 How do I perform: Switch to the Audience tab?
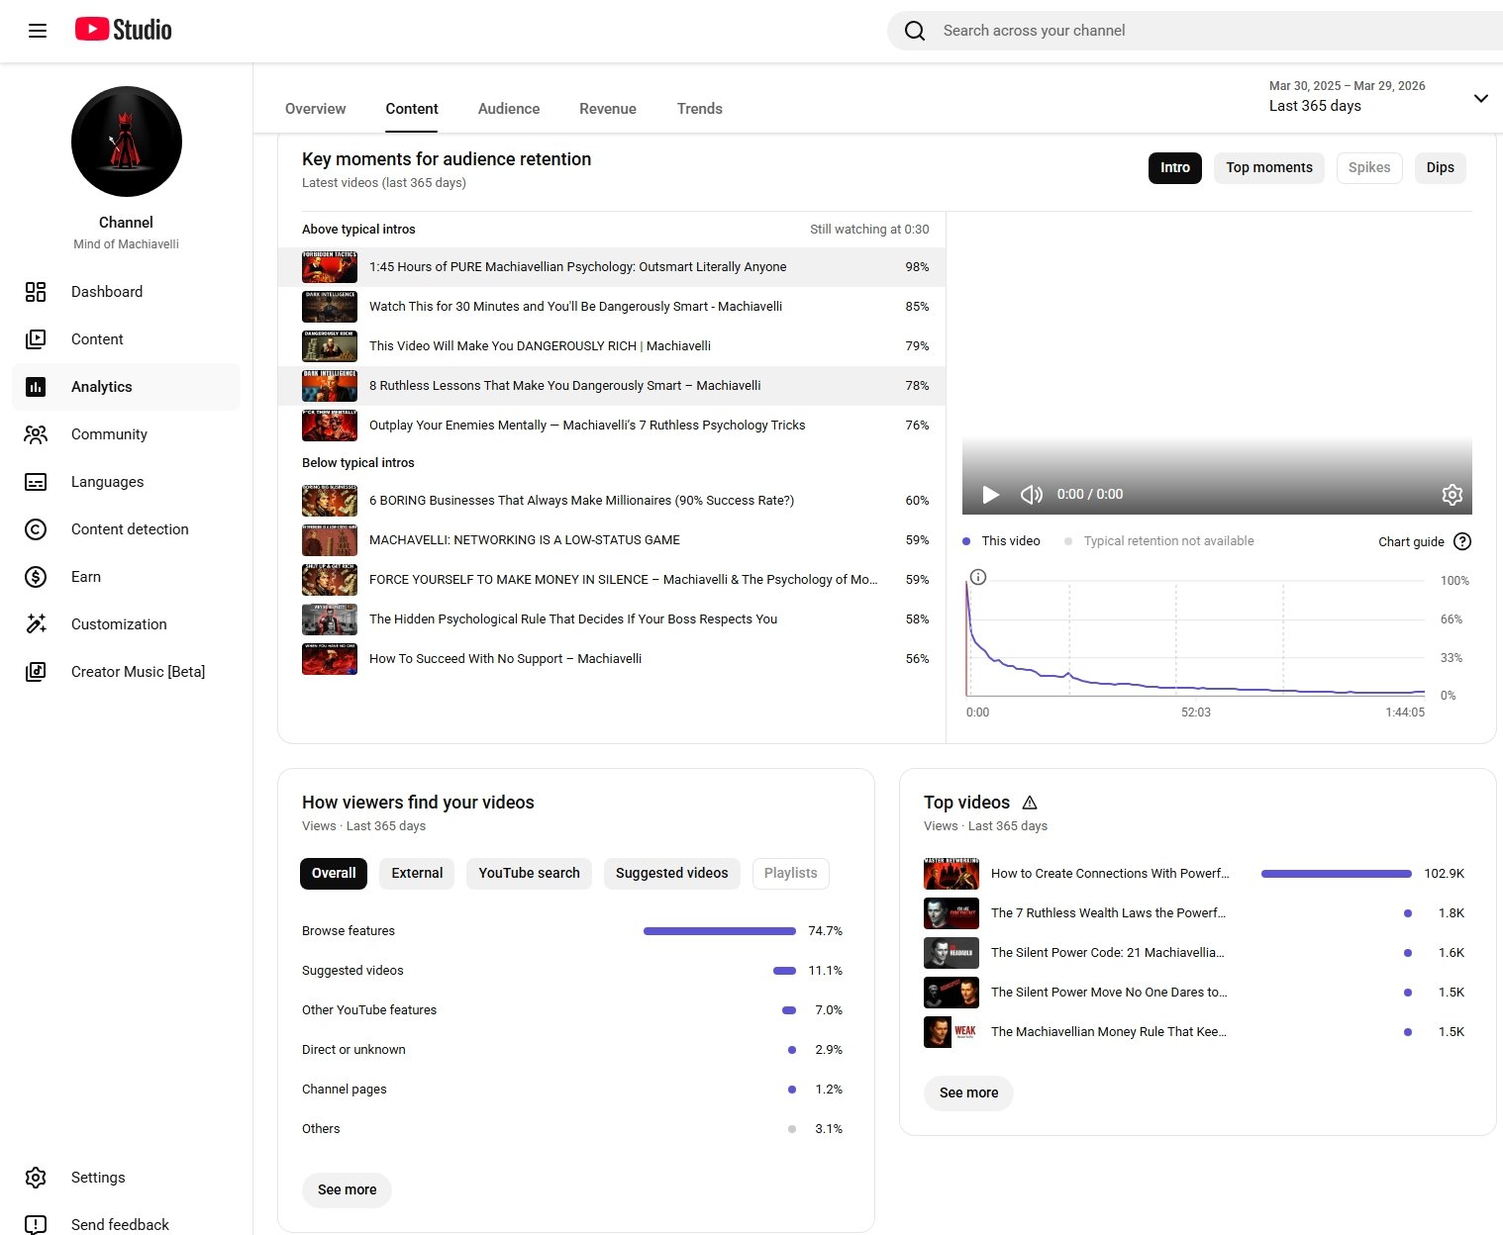(508, 109)
